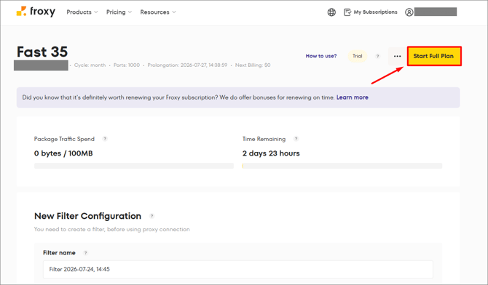Click the Start Full Plan button

pos(434,56)
